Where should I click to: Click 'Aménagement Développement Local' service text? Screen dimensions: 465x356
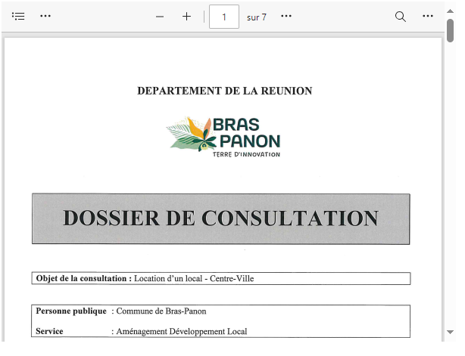(x=181, y=331)
